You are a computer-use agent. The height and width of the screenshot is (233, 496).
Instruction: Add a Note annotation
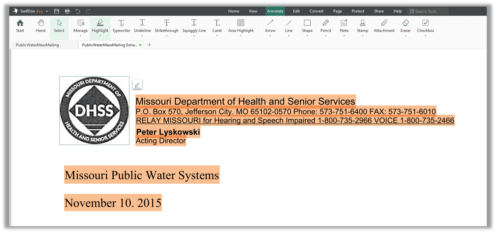tap(344, 23)
